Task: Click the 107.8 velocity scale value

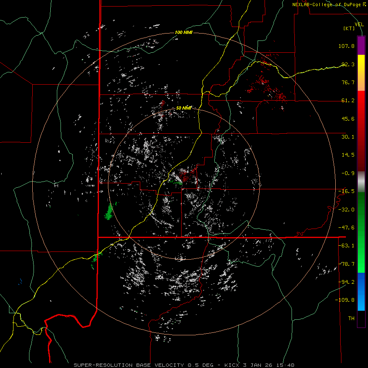Action: pos(346,46)
